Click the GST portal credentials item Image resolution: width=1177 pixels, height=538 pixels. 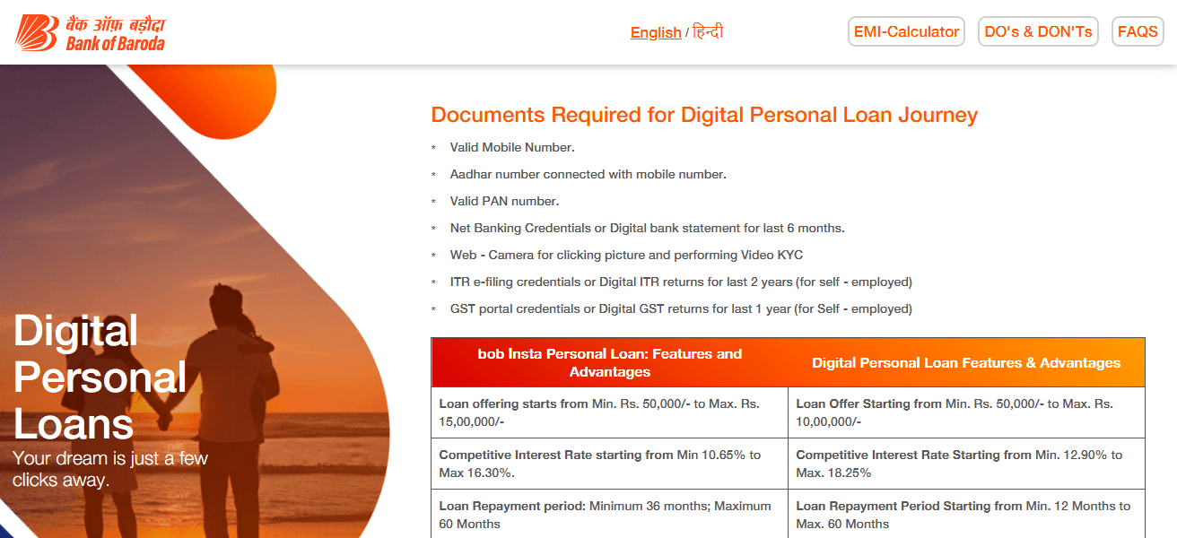point(681,308)
